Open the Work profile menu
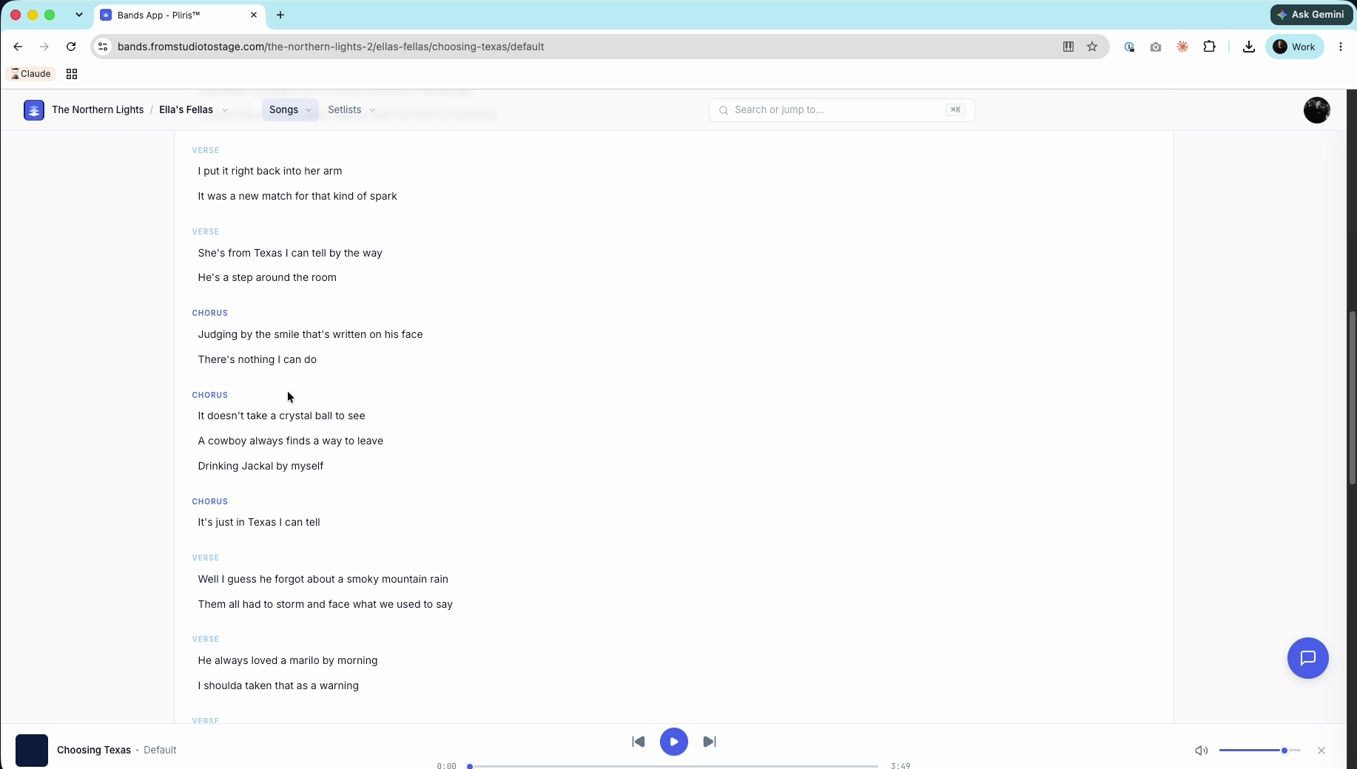This screenshot has width=1357, height=769. (x=1294, y=47)
